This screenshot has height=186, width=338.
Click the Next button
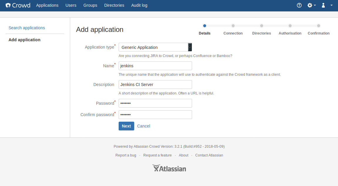click(126, 126)
